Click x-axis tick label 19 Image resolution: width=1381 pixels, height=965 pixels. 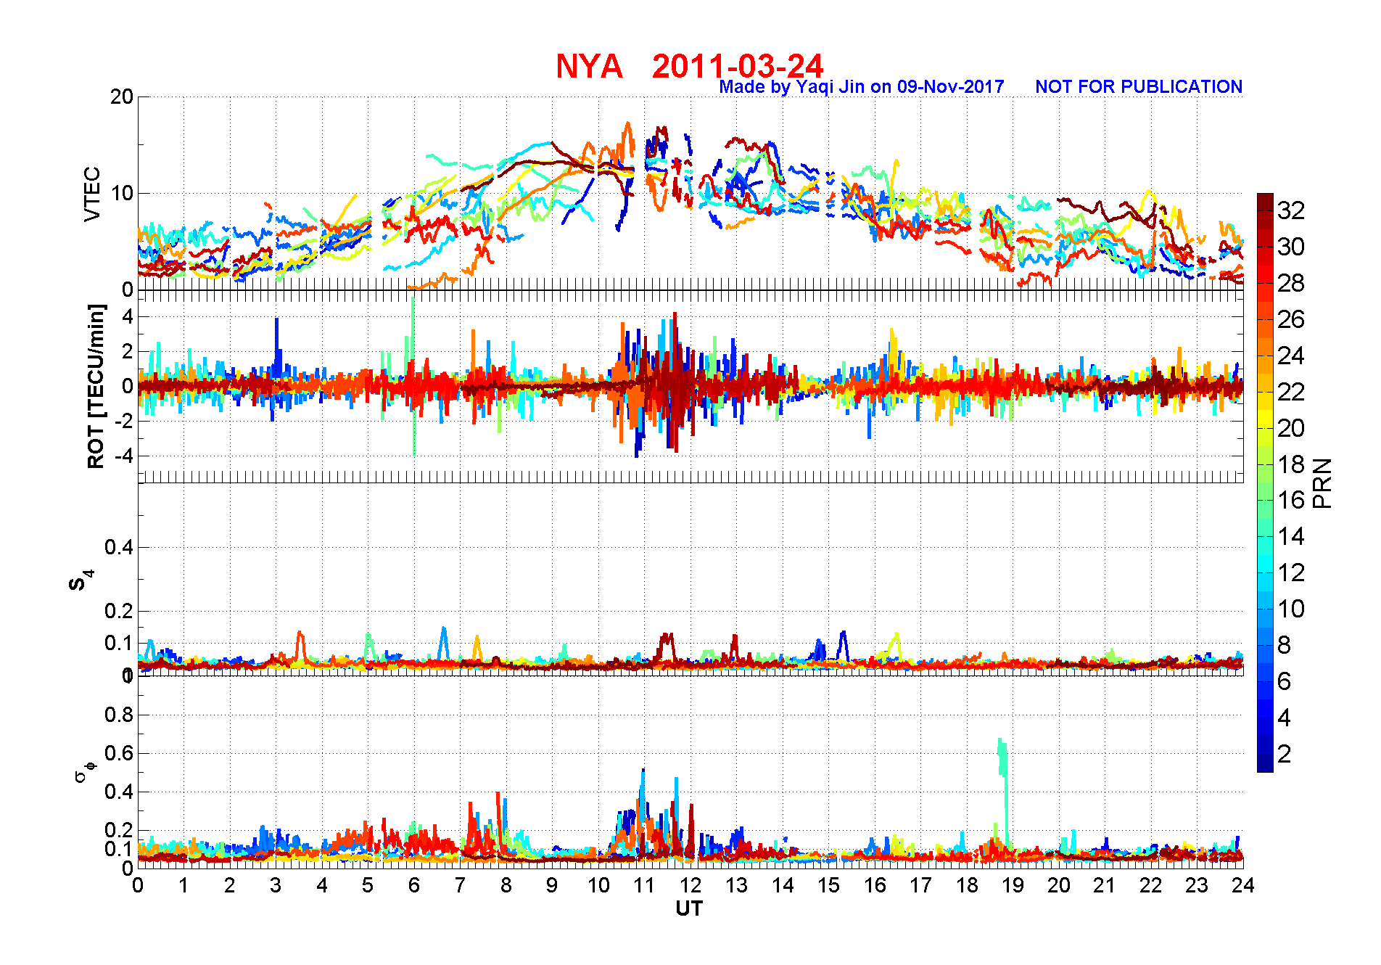click(1013, 885)
